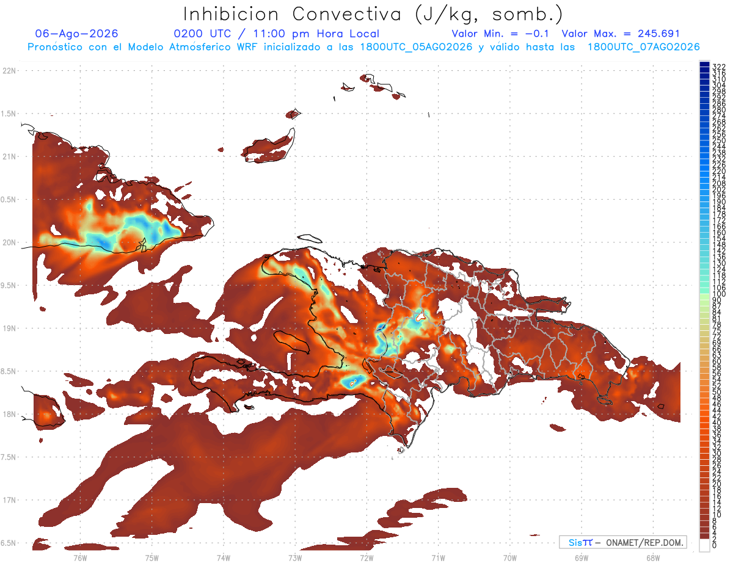The height and width of the screenshot is (566, 733).
Task: Click the legend value 60 label
Action: tap(717, 361)
